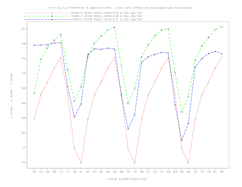
Task: Click y-axis tick label 54
Action: [23, 162]
